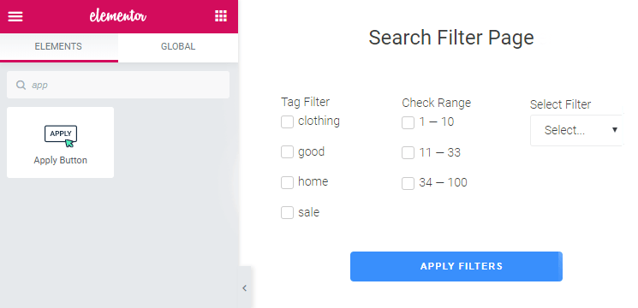Tick the 11 — 33 range checkbox

(x=408, y=153)
